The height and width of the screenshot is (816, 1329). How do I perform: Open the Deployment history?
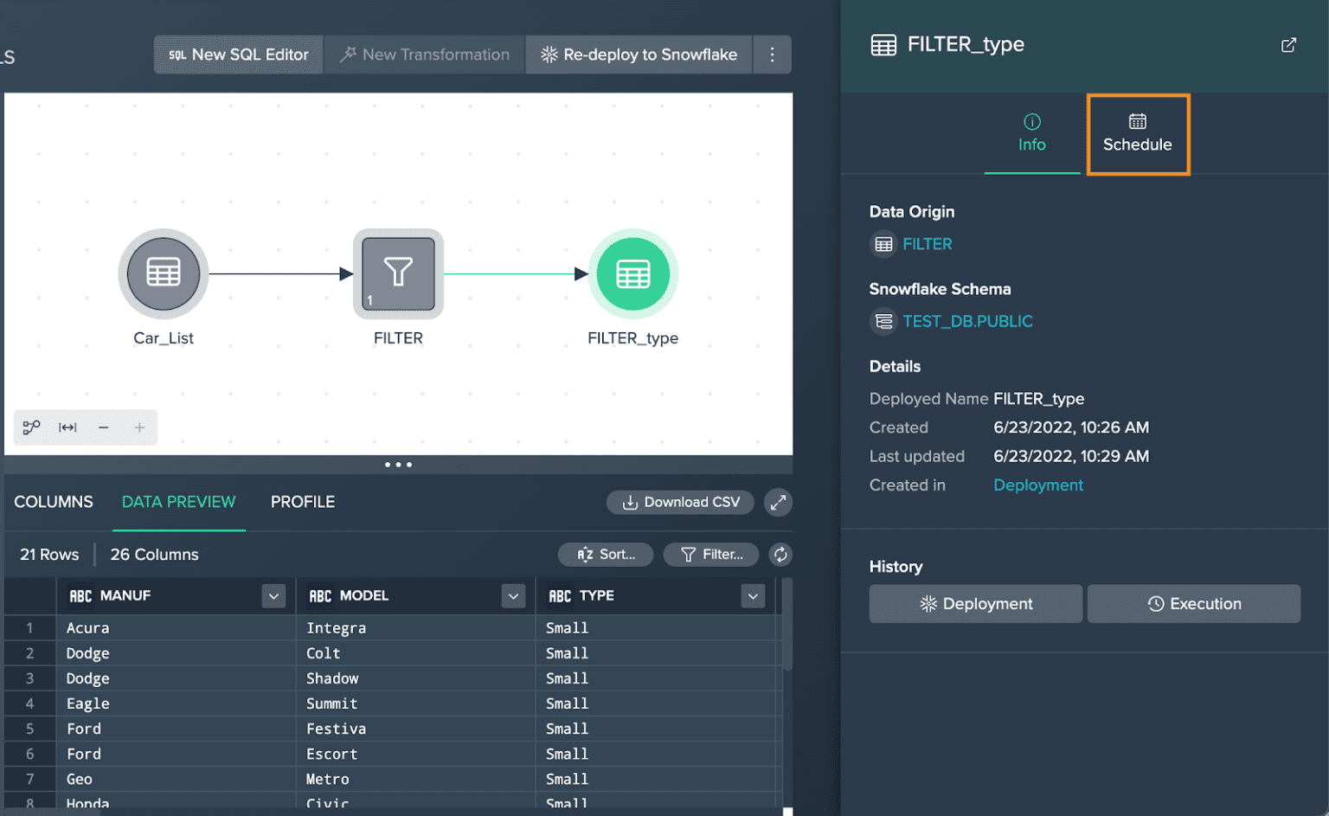[975, 603]
